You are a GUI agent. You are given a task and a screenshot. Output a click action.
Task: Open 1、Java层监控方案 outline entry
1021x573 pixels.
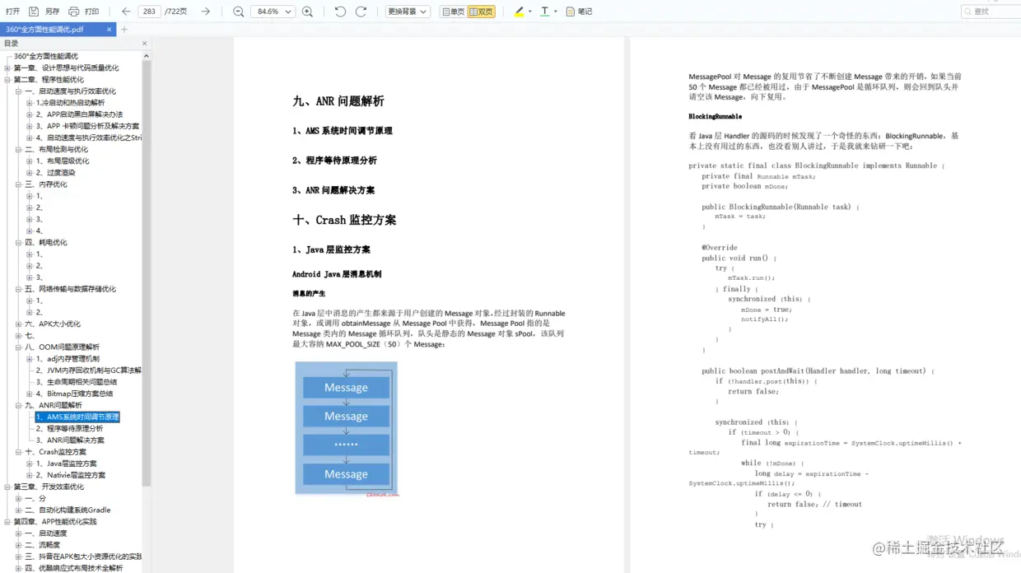(66, 464)
